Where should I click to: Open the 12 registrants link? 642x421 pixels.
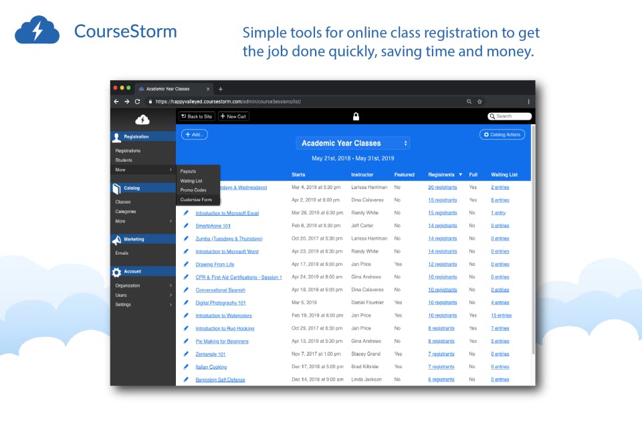click(442, 265)
